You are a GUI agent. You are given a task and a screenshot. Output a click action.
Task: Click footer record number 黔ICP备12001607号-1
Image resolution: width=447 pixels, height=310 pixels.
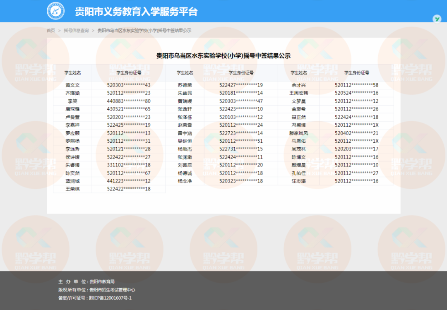pyautogui.click(x=110, y=298)
